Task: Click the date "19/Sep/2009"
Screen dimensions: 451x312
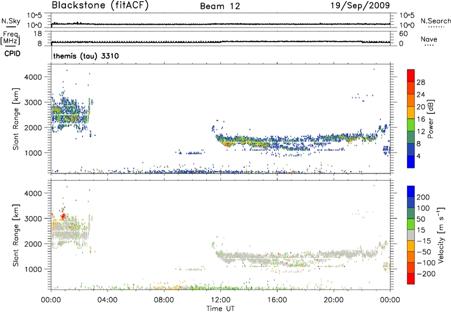Action: (360, 6)
